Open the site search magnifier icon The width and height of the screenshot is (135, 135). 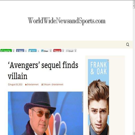[128, 45]
